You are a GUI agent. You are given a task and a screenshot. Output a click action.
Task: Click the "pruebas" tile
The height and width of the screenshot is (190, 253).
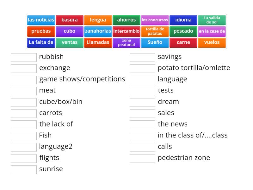coord(41,31)
